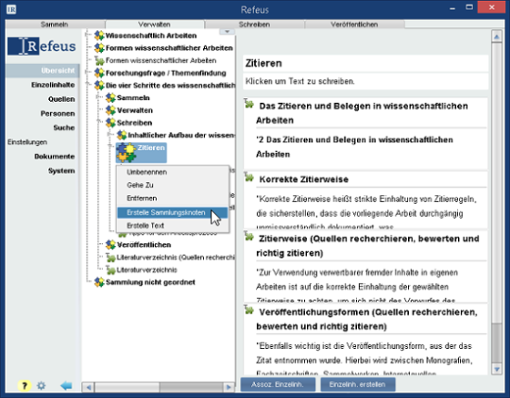This screenshot has width=510, height=398.
Task: Click puzzle icon beside Inhaltlicher Aufbau
Action: (x=122, y=135)
